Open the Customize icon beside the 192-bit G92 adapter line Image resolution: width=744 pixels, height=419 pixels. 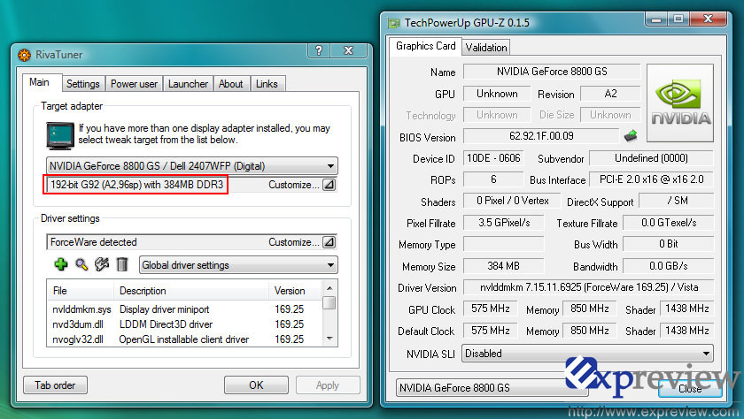(x=329, y=185)
